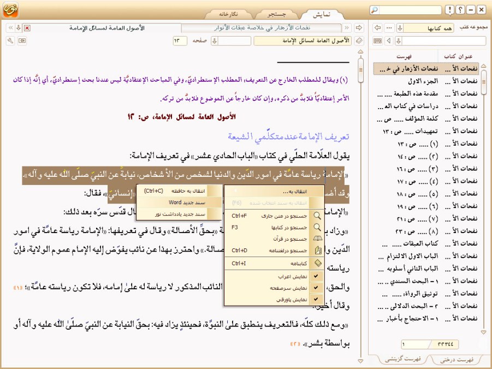Open the wrench settings icon
492x369 pixels.
[x=10, y=41]
